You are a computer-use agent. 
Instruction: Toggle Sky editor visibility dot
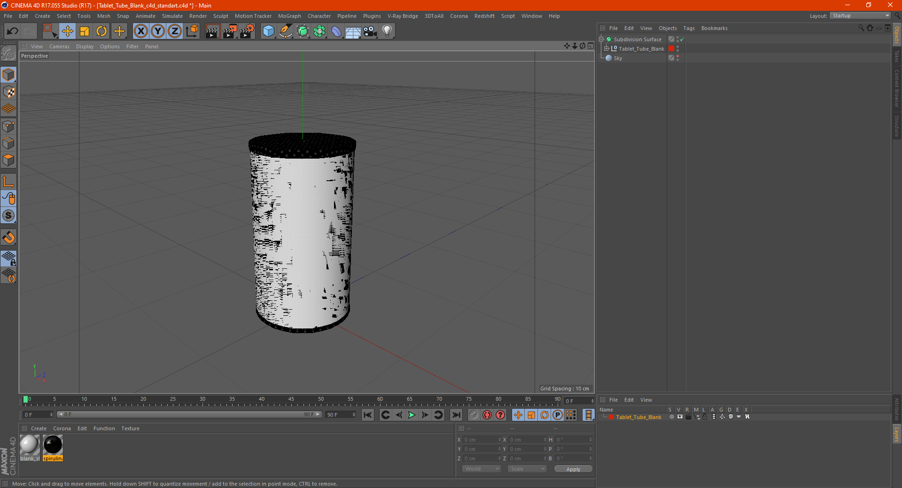tap(677, 56)
